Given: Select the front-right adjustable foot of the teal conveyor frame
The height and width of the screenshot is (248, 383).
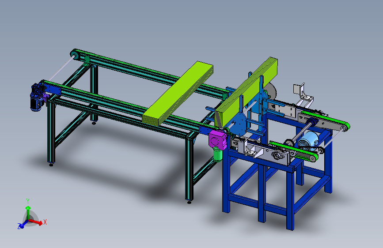Looking at the screenshot, I should click(x=190, y=202).
